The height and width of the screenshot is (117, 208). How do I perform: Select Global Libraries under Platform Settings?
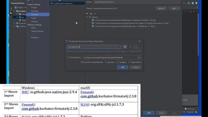tap(37, 31)
